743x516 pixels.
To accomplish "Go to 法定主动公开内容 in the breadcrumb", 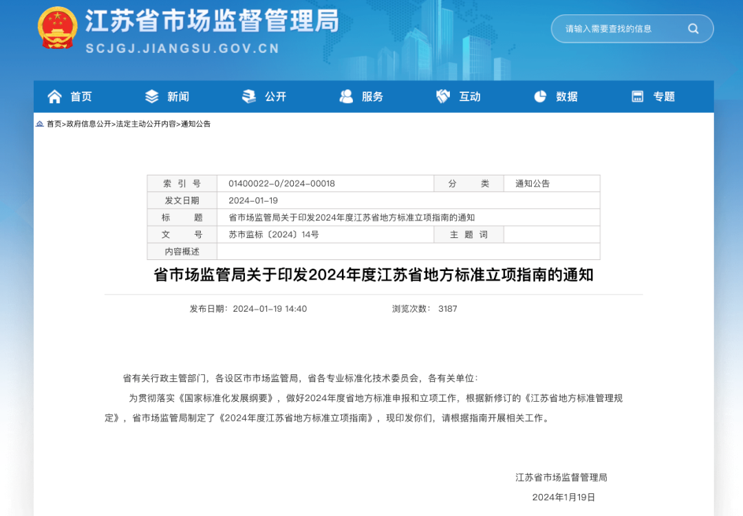I will [146, 124].
